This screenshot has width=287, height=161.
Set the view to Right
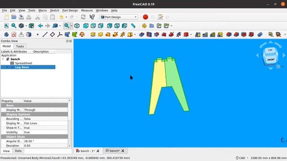[x=100, y=26]
